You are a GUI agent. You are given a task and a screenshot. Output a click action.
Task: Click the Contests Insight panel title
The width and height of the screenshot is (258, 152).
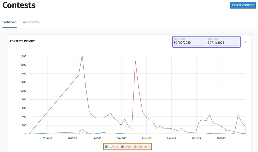click(22, 41)
